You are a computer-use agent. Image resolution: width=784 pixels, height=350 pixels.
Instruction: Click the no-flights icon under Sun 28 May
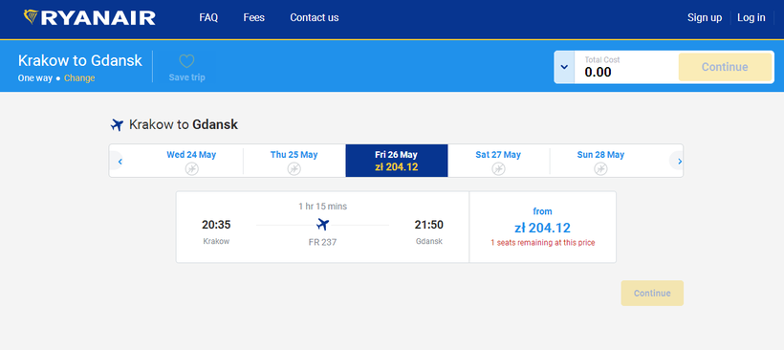coord(600,169)
